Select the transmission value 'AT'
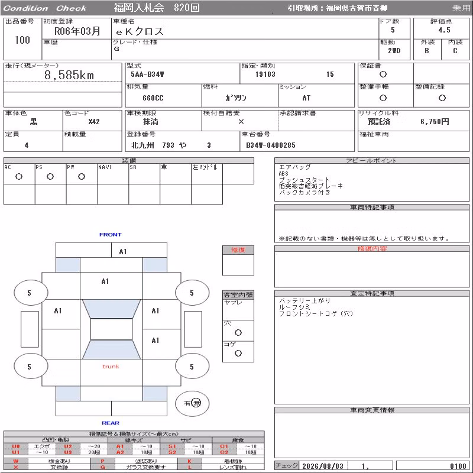 306,98
